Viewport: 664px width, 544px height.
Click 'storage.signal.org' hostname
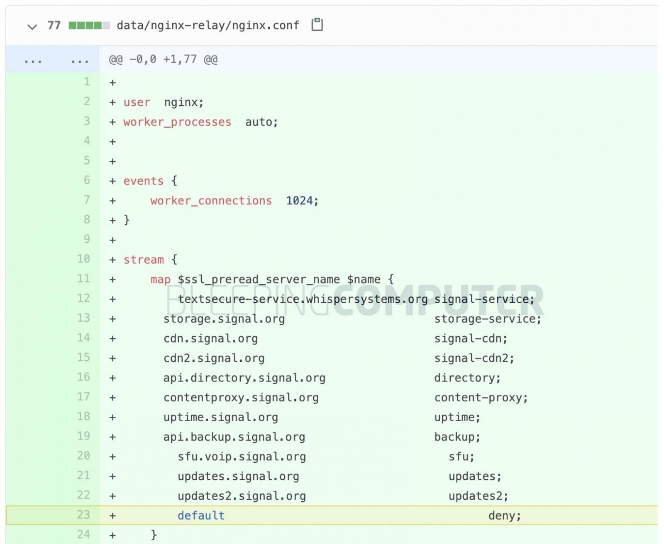point(224,319)
